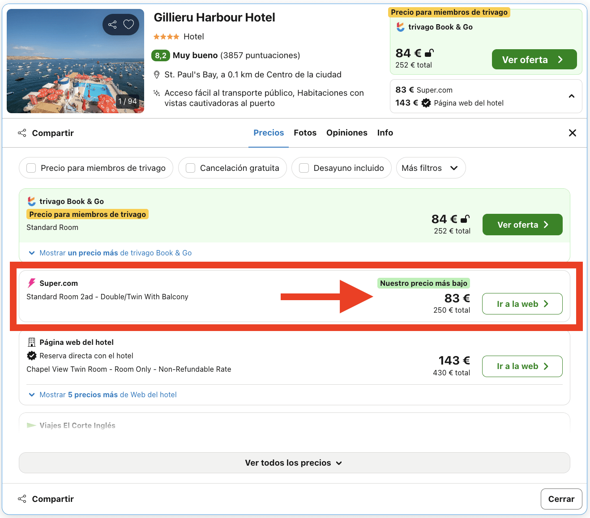Click padlock icon in green deal row price
This screenshot has width=590, height=518.
[x=465, y=219]
